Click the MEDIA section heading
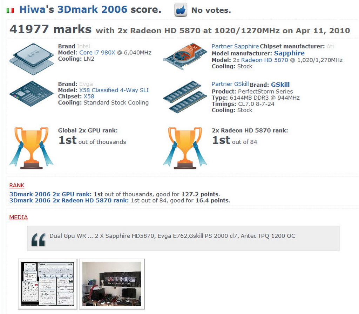Image resolution: width=359 pixels, height=314 pixels. pos(19,217)
